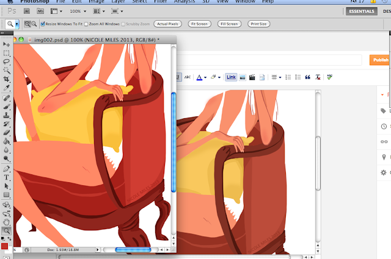
Task: Click the Actual Pixels button
Action: 167,24
